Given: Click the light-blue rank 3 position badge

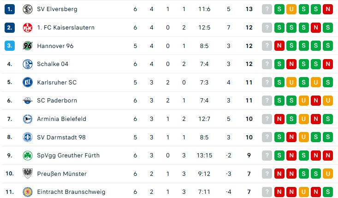Looking at the screenshot, I should click(10, 46).
